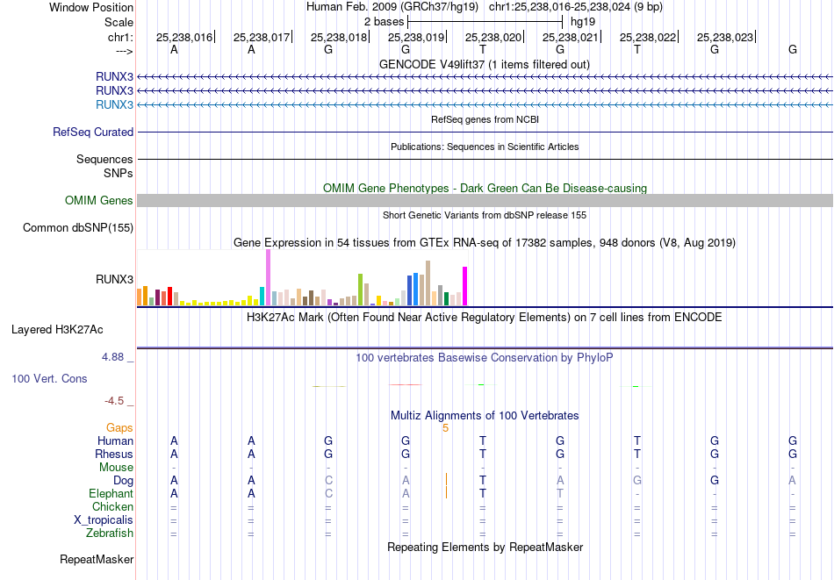Click the Dog species label
This screenshot has height=580, width=834.
point(123,481)
